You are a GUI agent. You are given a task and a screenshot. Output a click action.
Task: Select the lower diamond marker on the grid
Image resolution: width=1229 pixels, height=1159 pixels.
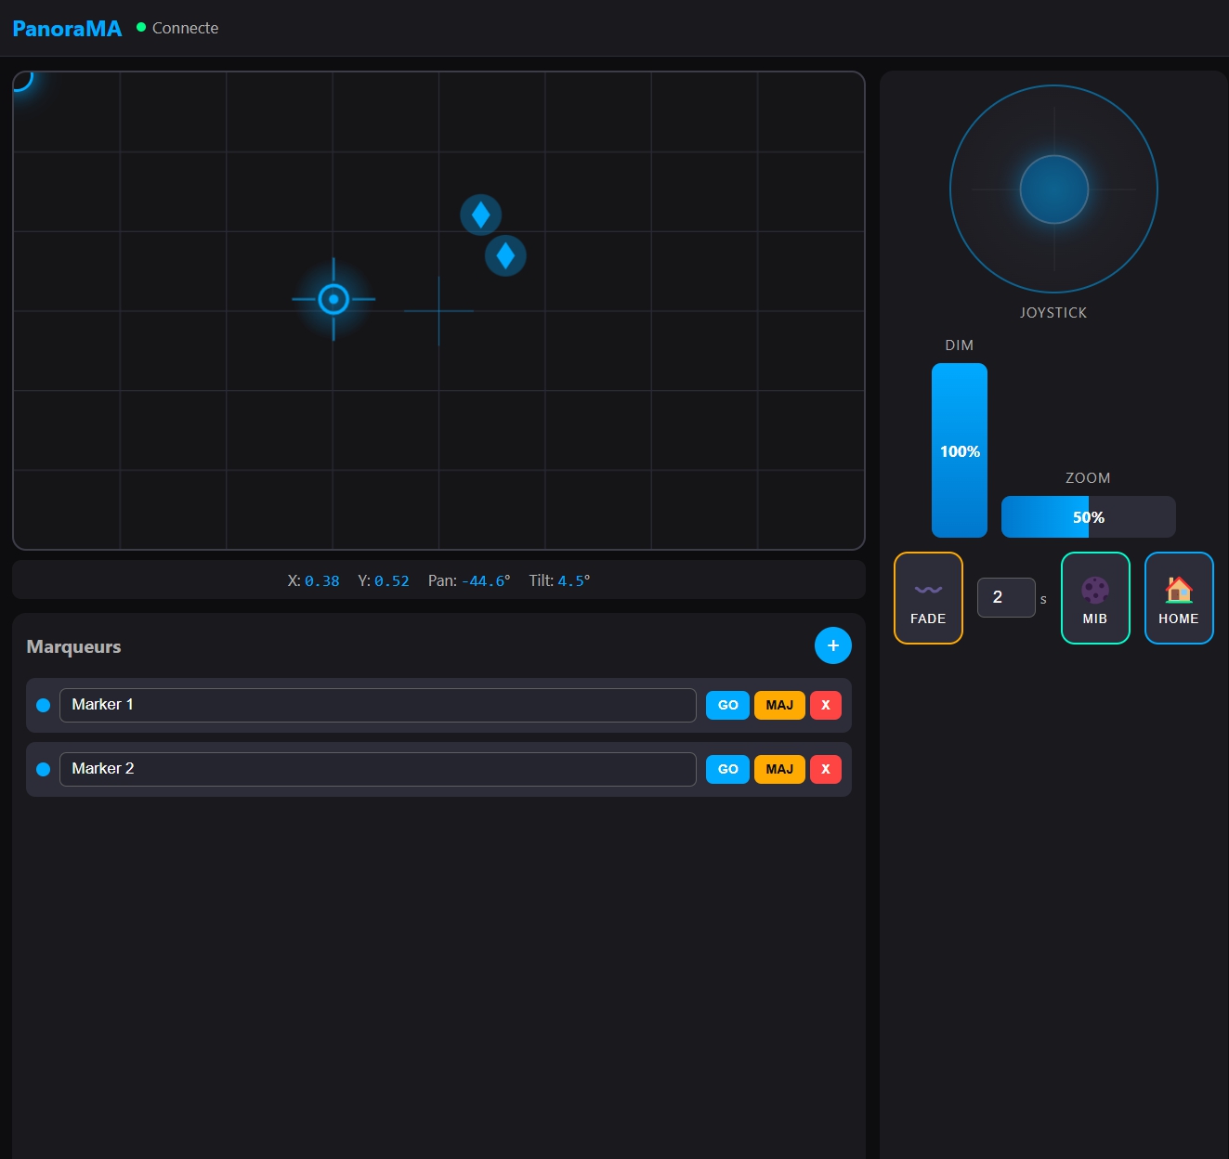pyautogui.click(x=505, y=255)
